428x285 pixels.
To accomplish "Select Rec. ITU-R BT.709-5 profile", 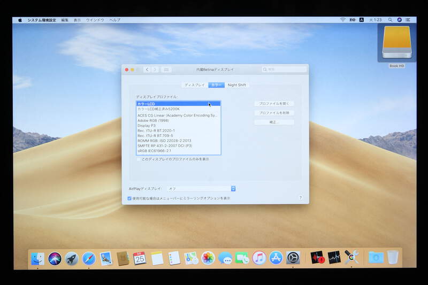I will (179, 135).
